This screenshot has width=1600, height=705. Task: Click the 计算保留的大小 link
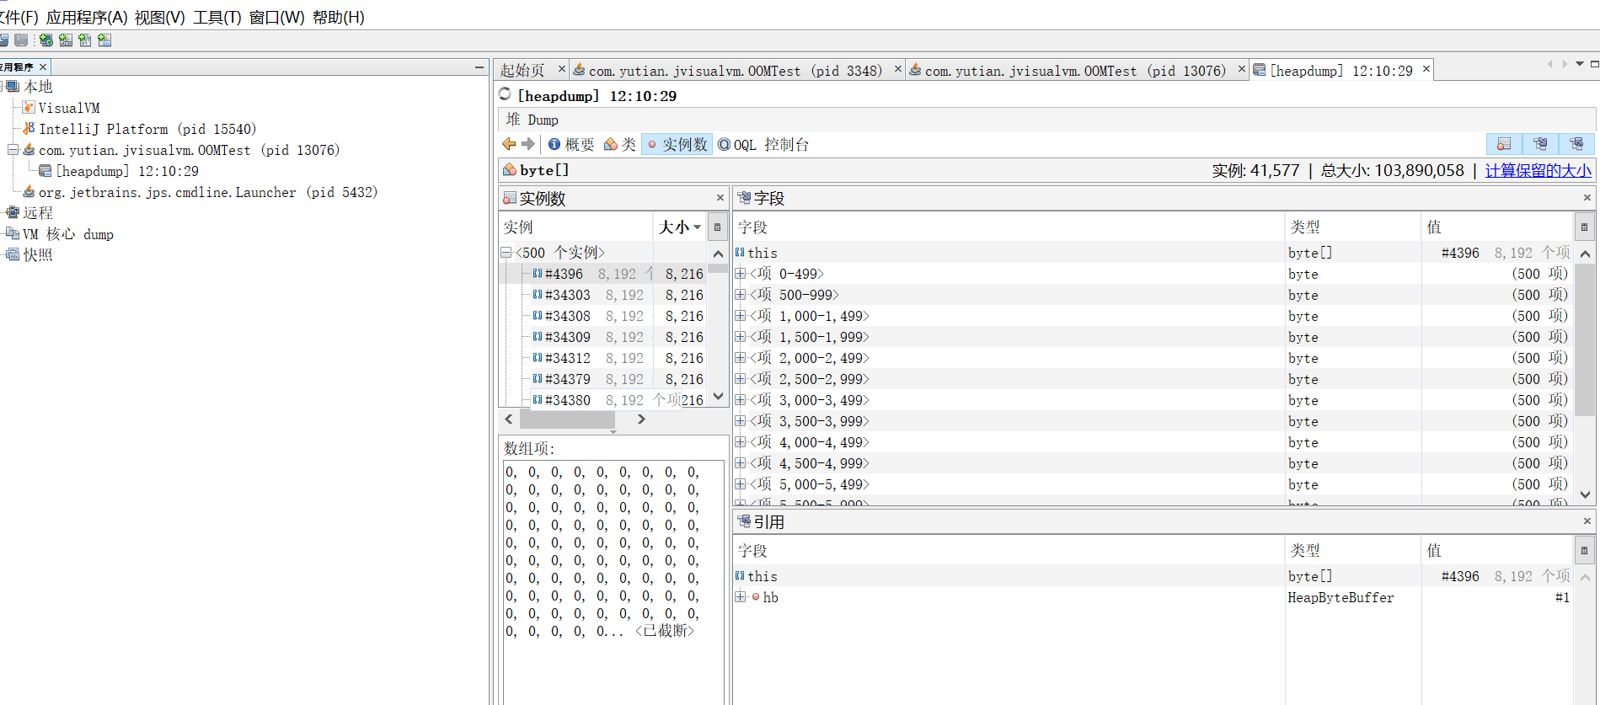tap(1538, 170)
